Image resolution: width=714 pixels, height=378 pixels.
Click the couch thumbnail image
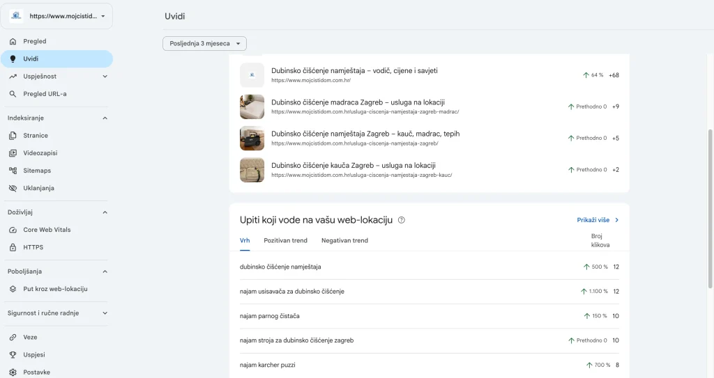(x=252, y=170)
